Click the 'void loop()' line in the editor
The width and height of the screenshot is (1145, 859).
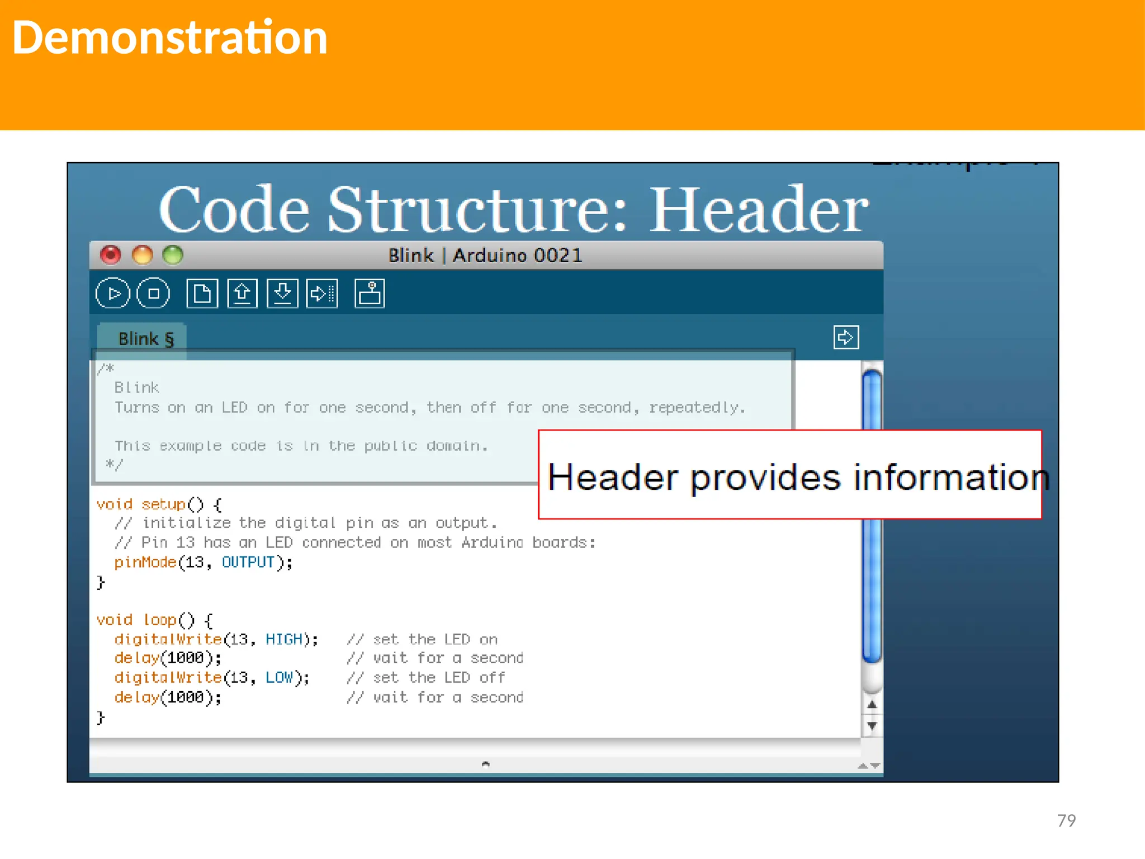pos(154,620)
